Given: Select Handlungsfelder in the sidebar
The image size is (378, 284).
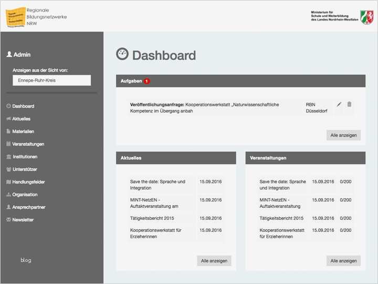Looking at the screenshot, I should pos(28,182).
